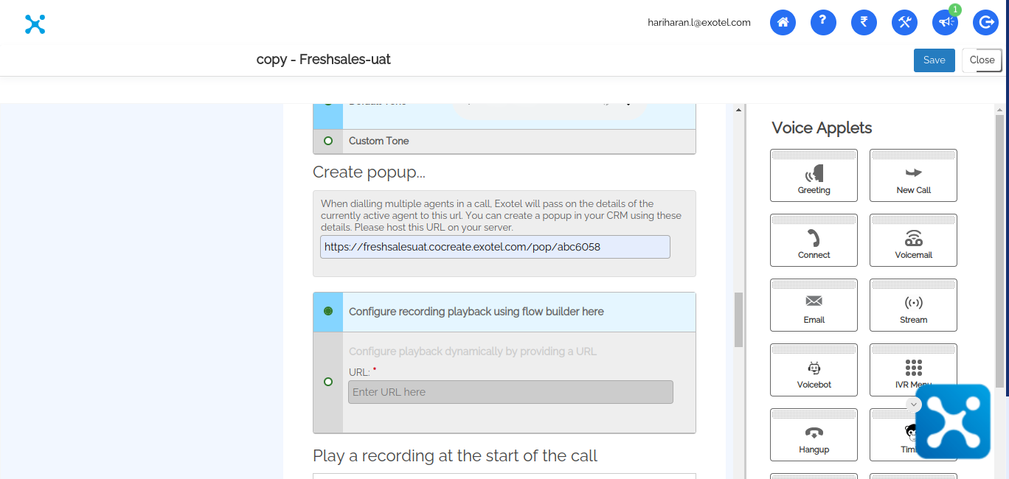This screenshot has width=1009, height=479.
Task: Click Play a recording at the start heading
Action: point(455,456)
